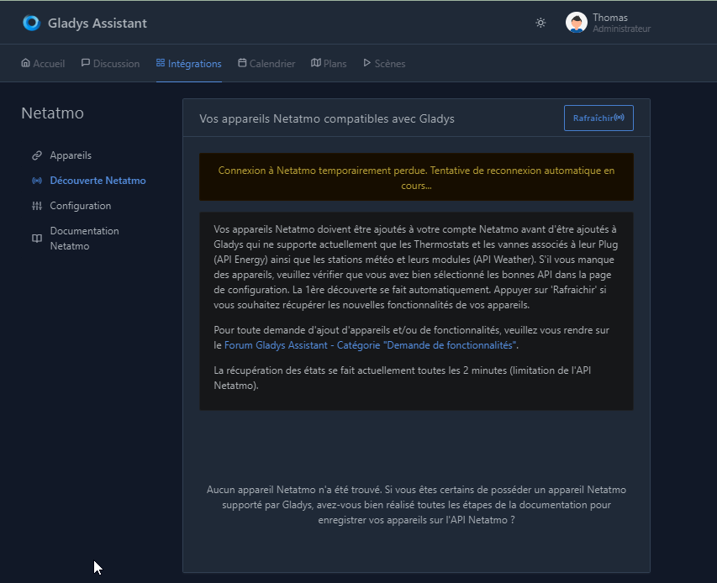The image size is (717, 583).
Task: Open the Forum Gladys Assistant feature request link
Action: click(x=371, y=345)
